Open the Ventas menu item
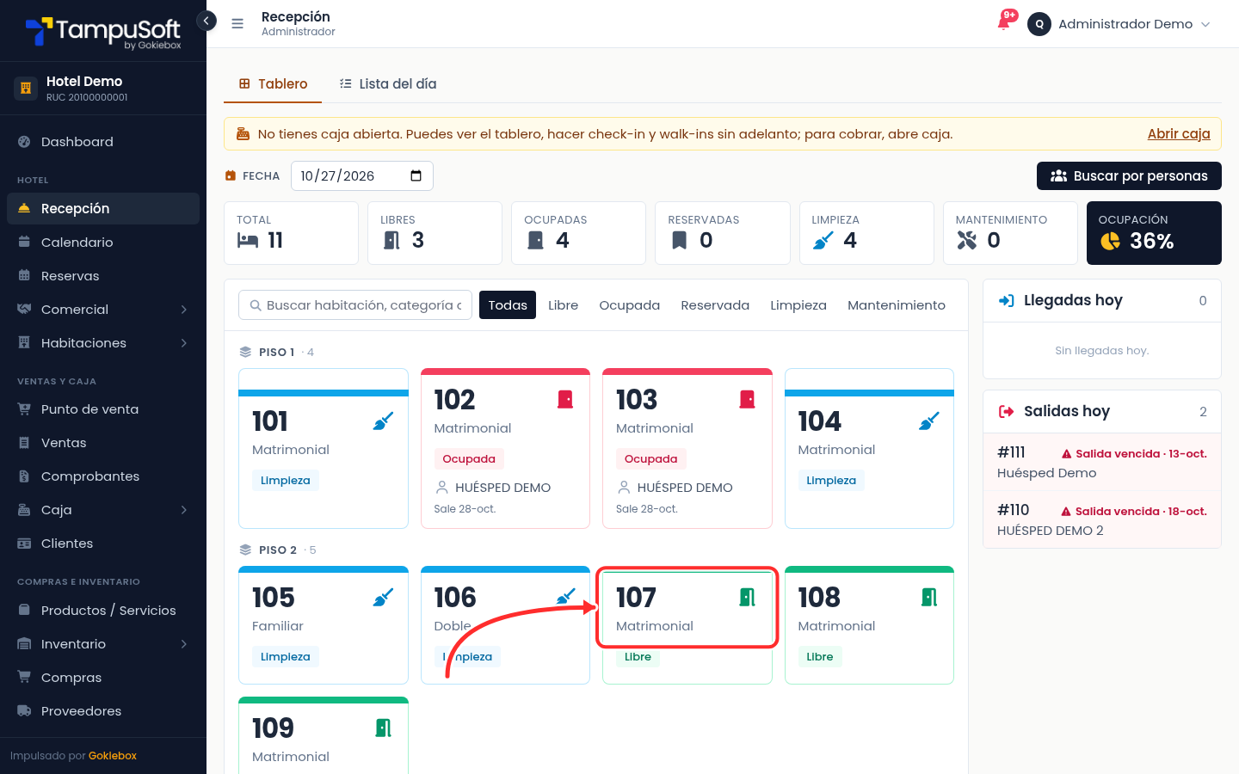 pos(103,443)
